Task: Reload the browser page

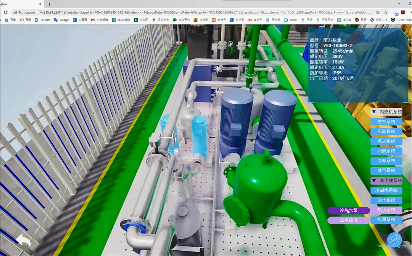Action: click(5, 12)
